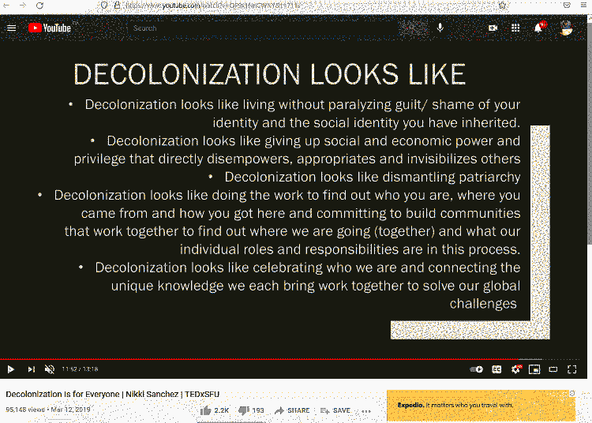The image size is (592, 423).
Task: Open the player settings gear
Action: 515,369
